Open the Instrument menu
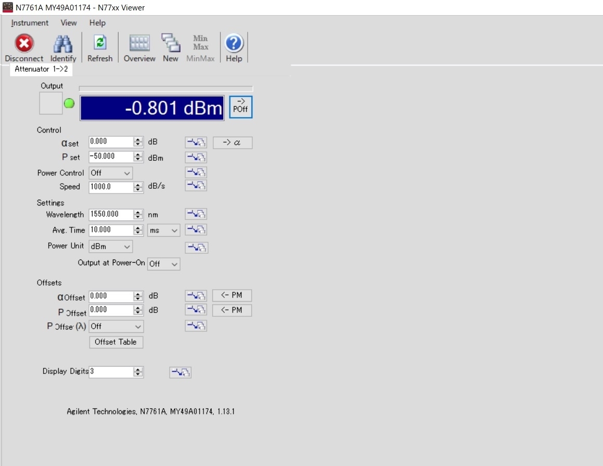Screen dimensions: 603x466 pyautogui.click(x=30, y=23)
